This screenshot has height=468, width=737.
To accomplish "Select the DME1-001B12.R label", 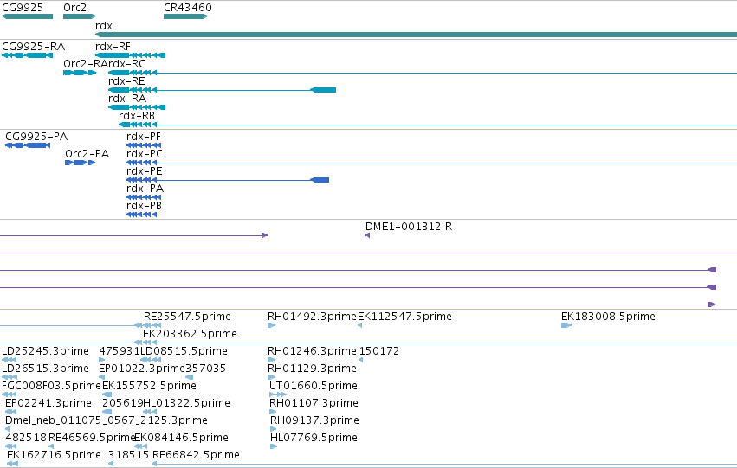I will tap(409, 227).
